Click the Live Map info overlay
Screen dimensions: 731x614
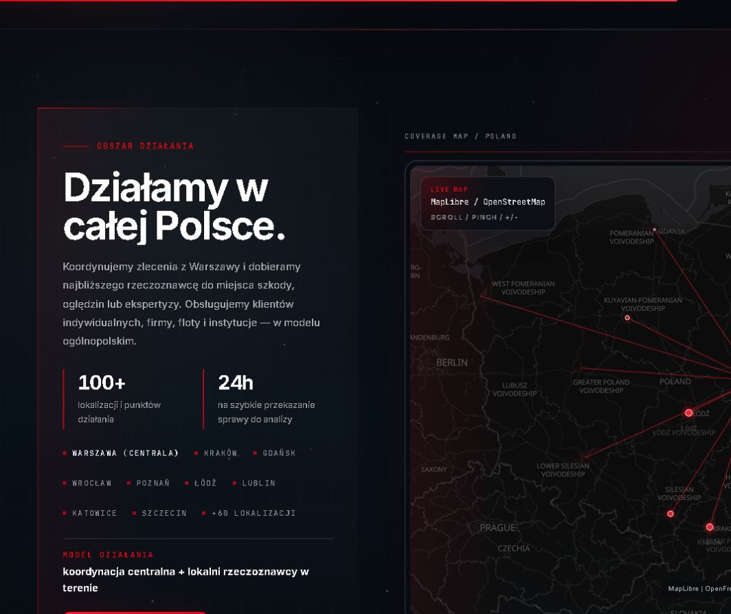[x=488, y=203]
